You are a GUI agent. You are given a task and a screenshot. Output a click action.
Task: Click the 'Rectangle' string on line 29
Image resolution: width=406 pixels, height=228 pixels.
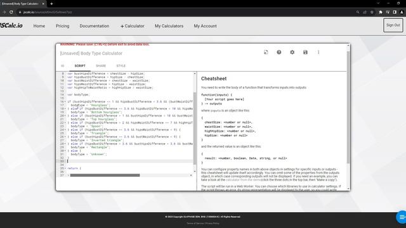click(x=100, y=148)
